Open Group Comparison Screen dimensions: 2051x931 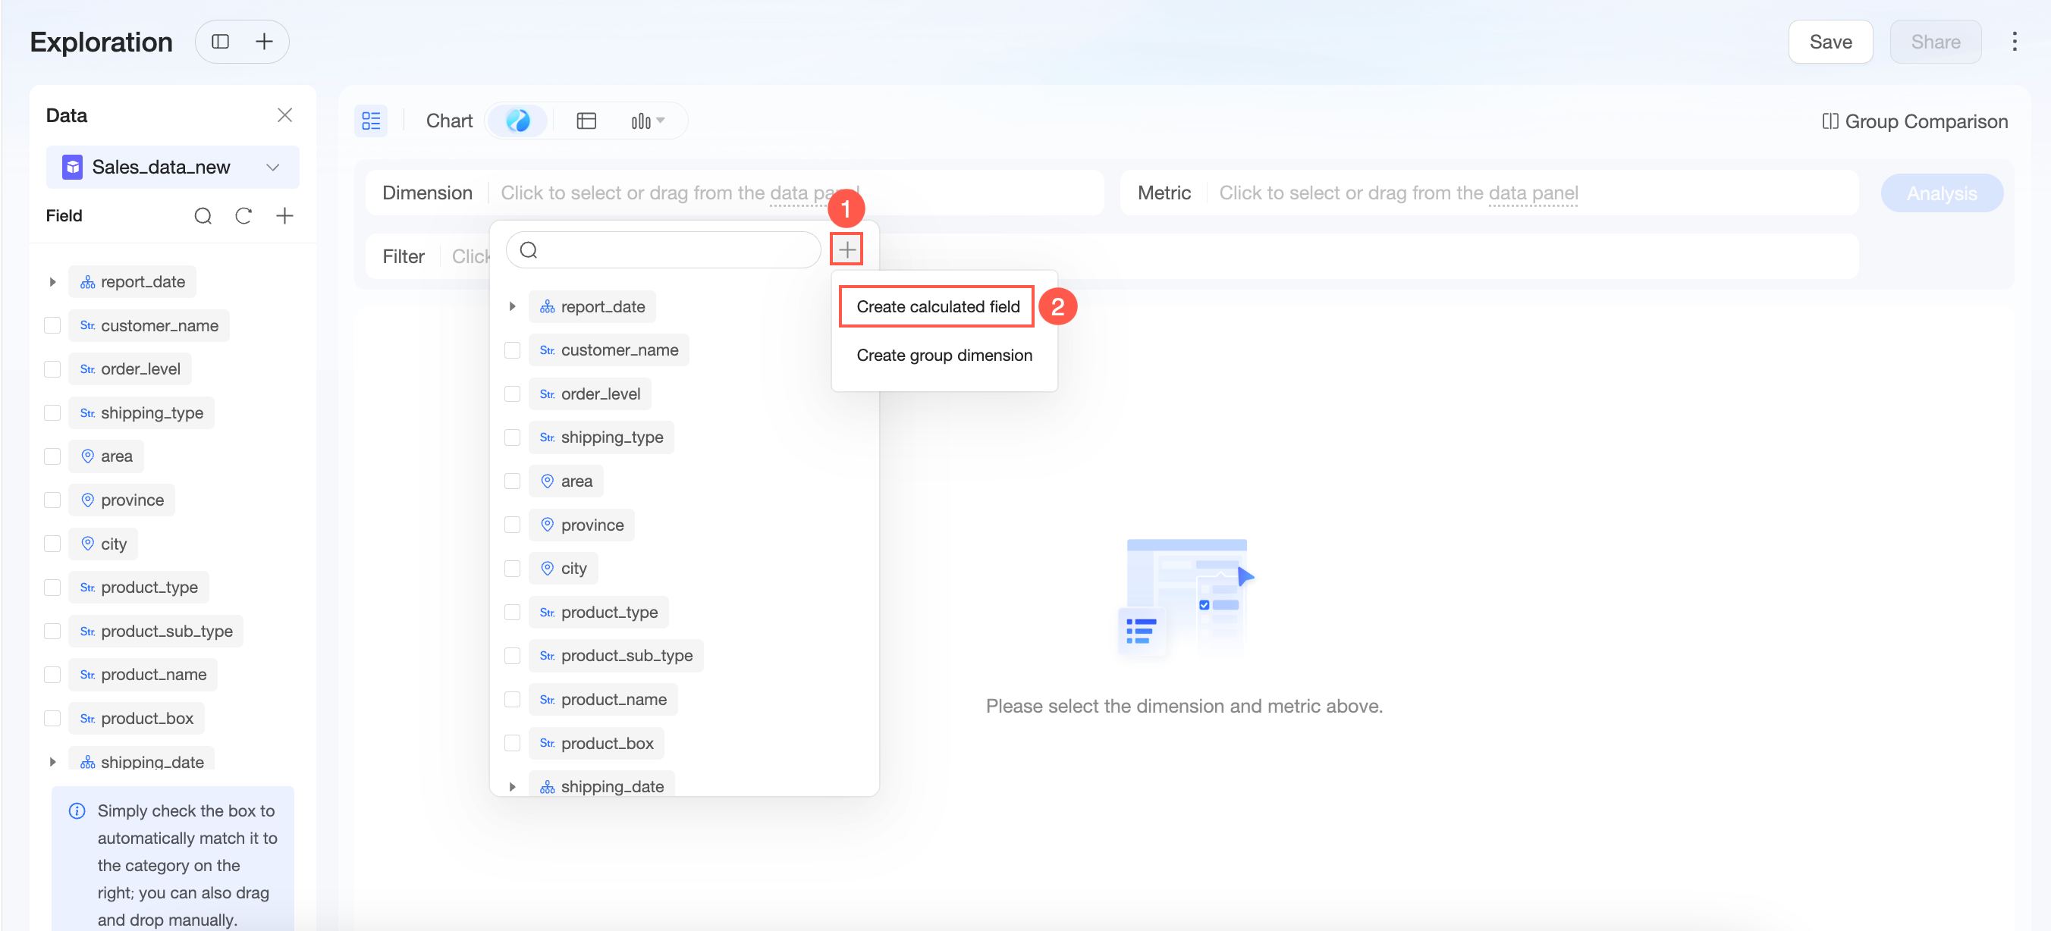point(1915,122)
